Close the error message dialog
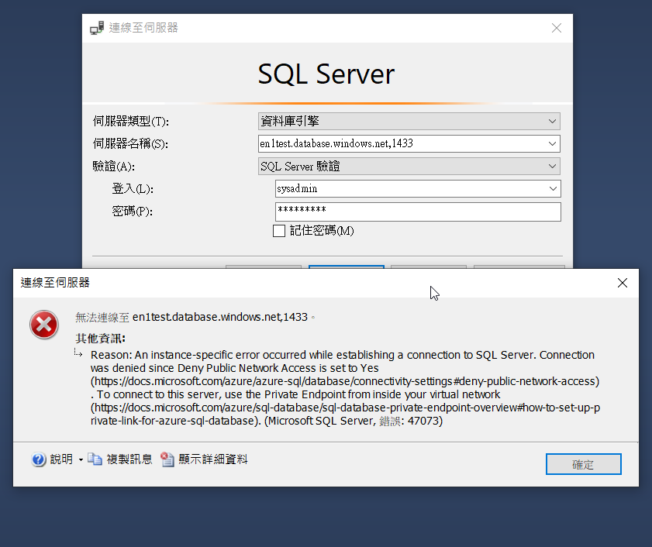The image size is (652, 547). coord(622,283)
